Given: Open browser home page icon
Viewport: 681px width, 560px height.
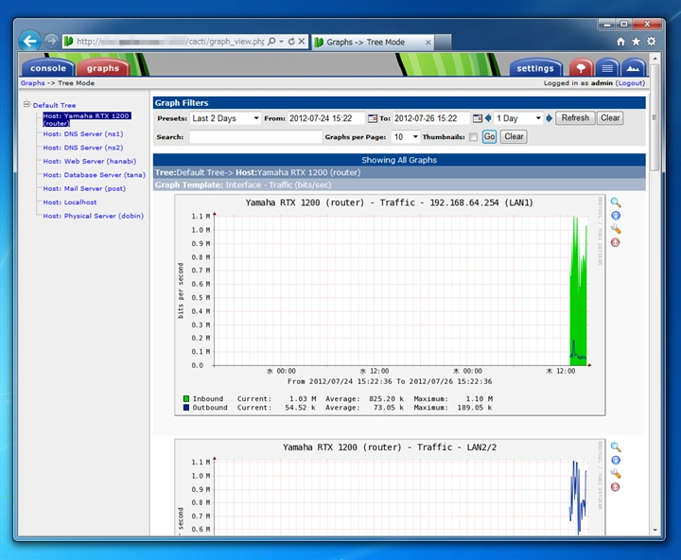Looking at the screenshot, I should tap(620, 42).
